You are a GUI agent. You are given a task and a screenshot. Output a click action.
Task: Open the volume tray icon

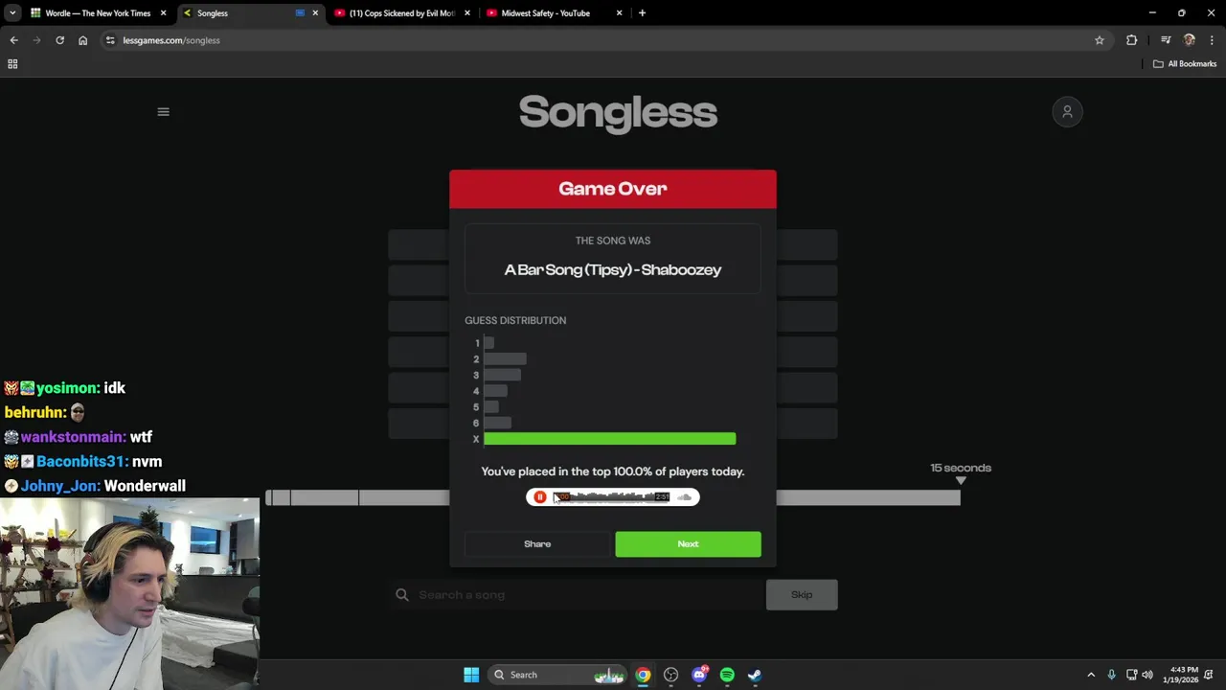coord(1147,675)
